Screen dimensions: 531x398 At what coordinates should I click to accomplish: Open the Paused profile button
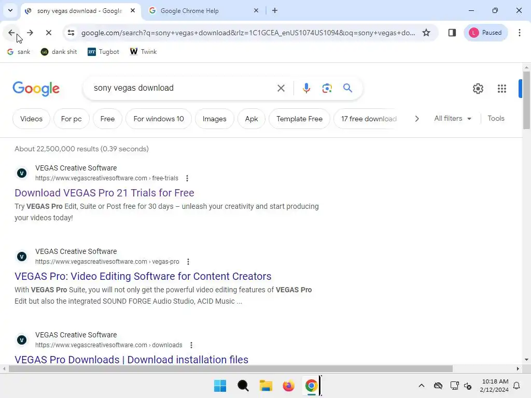(x=485, y=33)
